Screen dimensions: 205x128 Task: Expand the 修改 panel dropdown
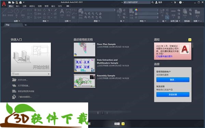click(45, 21)
